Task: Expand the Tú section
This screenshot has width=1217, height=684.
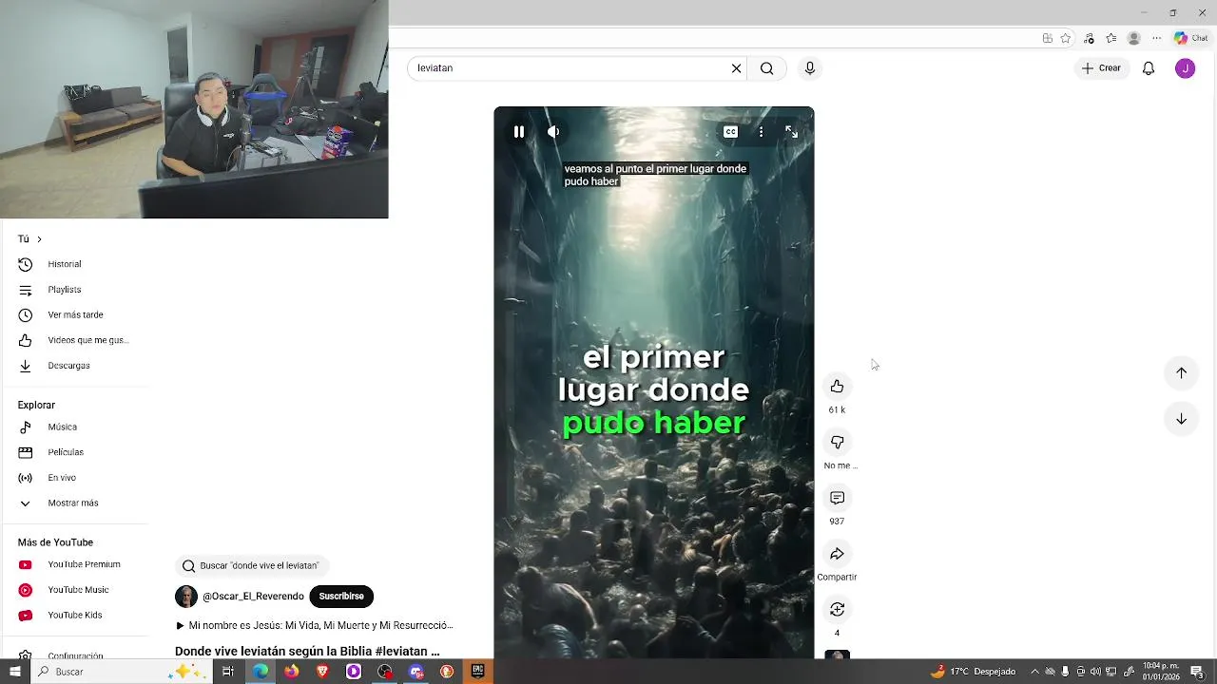Action: [x=29, y=239]
